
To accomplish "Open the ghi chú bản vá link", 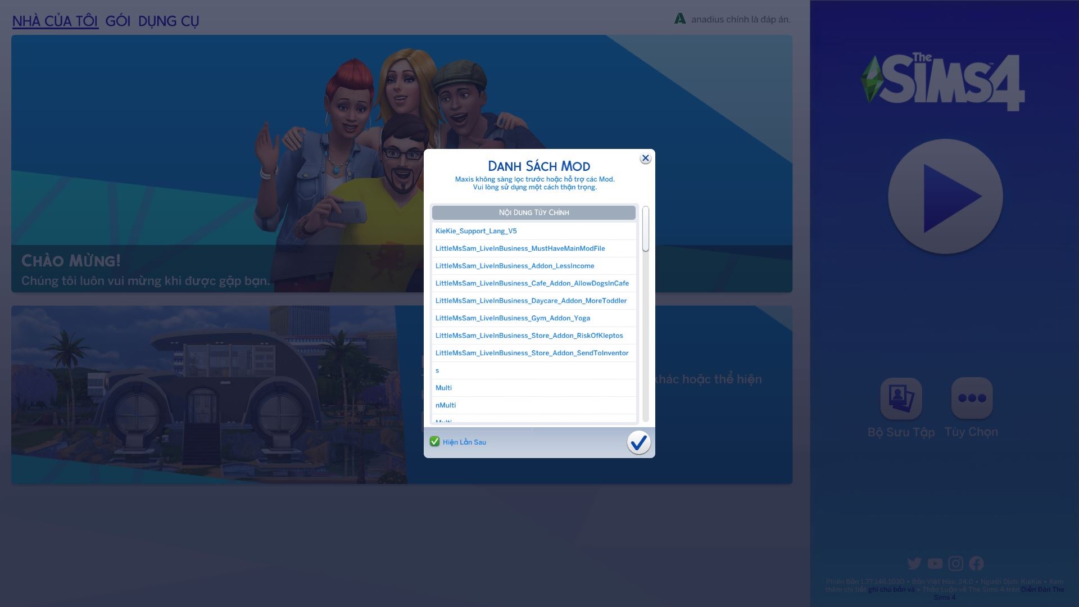I will tap(891, 590).
